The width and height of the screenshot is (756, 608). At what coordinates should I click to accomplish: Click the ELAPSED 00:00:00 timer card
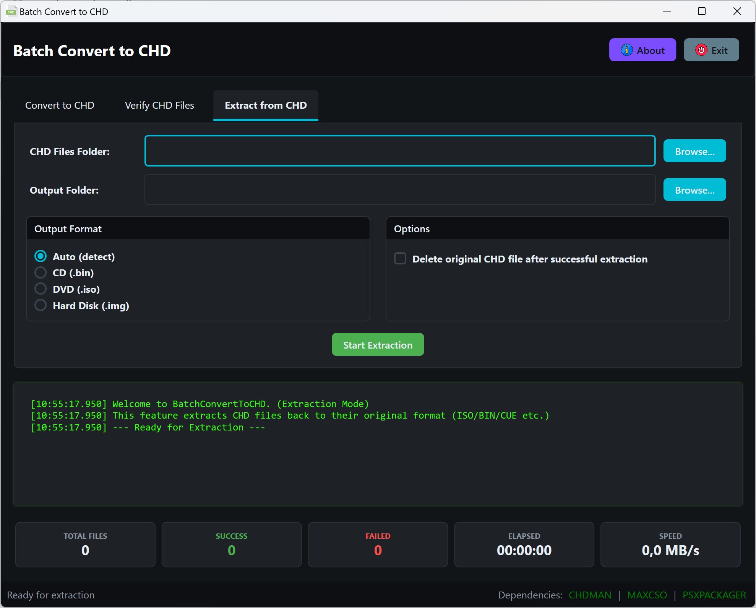click(524, 544)
